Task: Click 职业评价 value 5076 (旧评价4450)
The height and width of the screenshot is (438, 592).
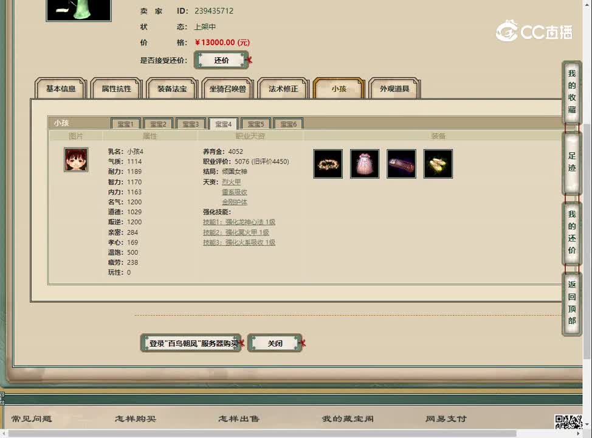Action: [261, 161]
